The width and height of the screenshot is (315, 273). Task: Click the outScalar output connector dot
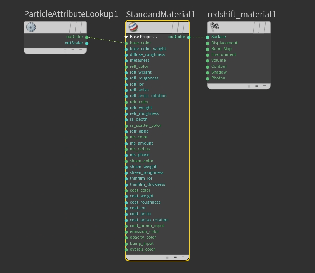[x=87, y=43]
